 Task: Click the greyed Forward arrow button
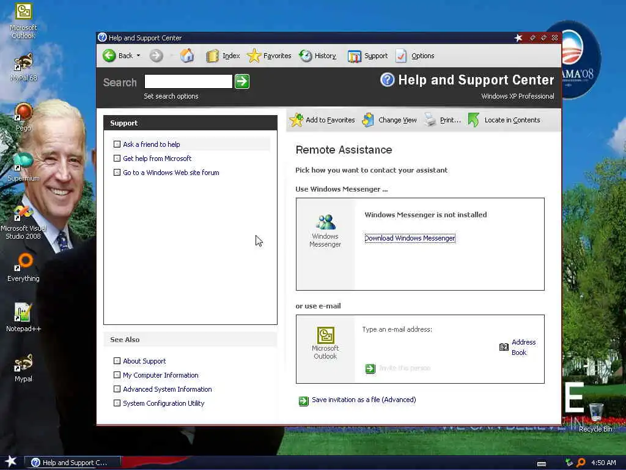point(156,56)
